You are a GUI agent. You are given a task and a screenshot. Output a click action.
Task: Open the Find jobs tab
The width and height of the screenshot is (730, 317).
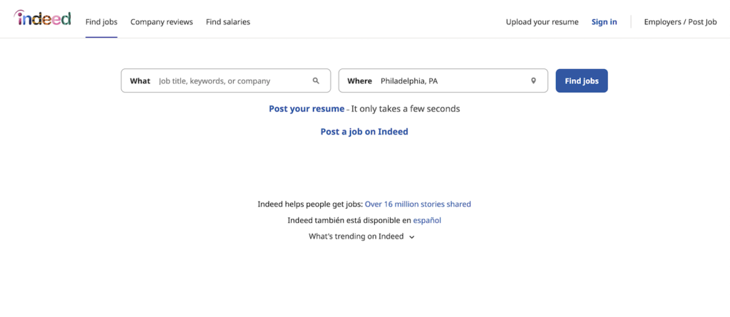(x=101, y=22)
